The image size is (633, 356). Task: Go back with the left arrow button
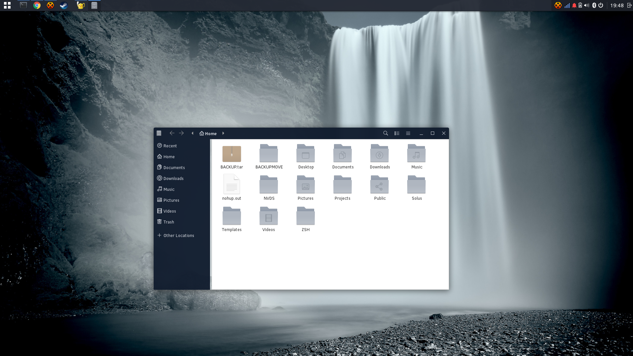[172, 133]
